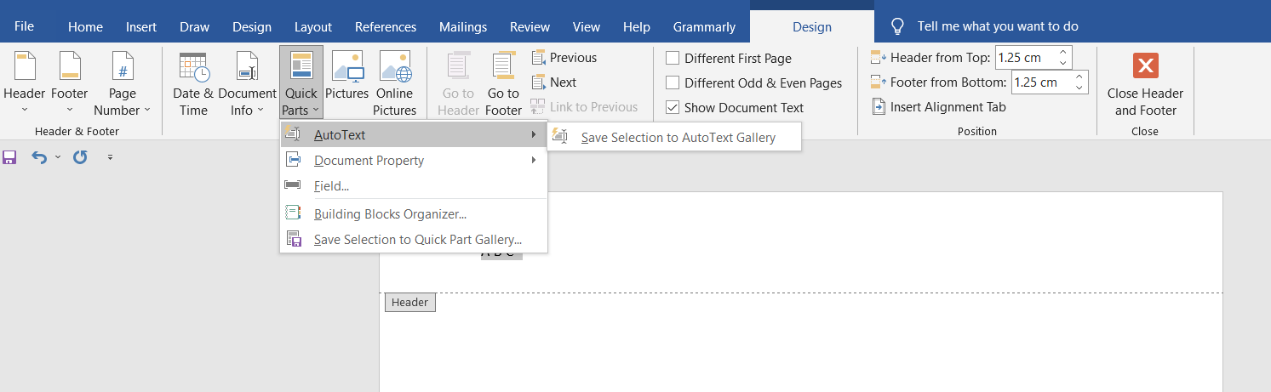This screenshot has height=392, width=1271.
Task: Choose Save Selection to AutoText Gallery
Action: pyautogui.click(x=678, y=137)
